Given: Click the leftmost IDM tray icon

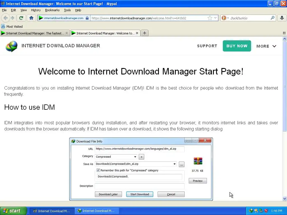Looking at the screenshot, I should [x=251, y=211].
